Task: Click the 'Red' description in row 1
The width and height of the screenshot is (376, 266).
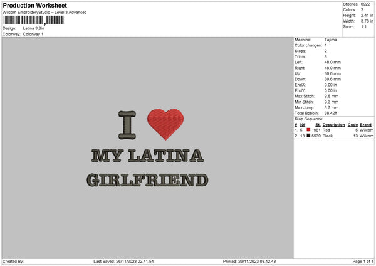Action: pyautogui.click(x=326, y=130)
